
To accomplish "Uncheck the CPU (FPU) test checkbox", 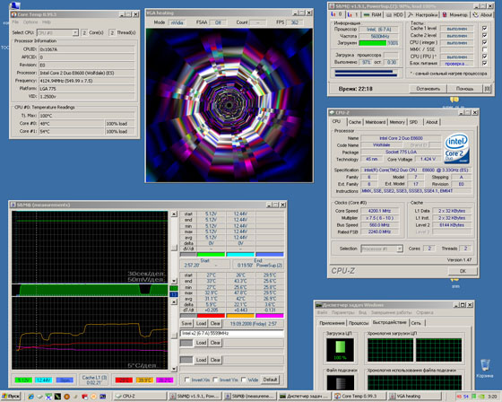I will (x=484, y=57).
